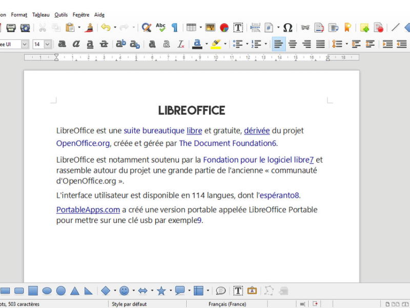The width and height of the screenshot is (410, 308).
Task: Insert a special character (Omega)
Action: coord(288,28)
